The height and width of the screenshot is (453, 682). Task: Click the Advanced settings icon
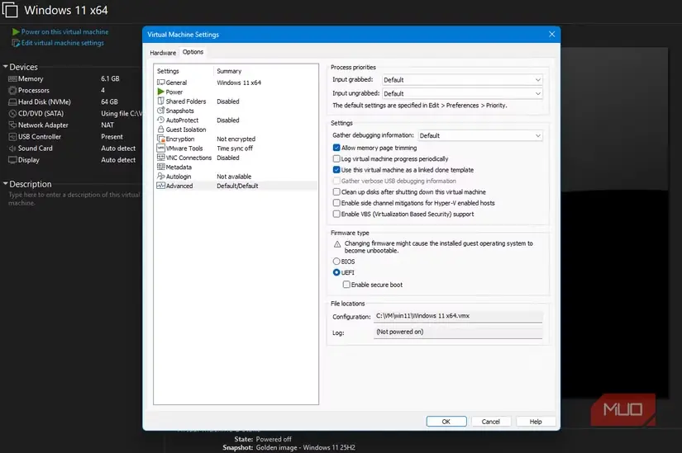(x=161, y=186)
